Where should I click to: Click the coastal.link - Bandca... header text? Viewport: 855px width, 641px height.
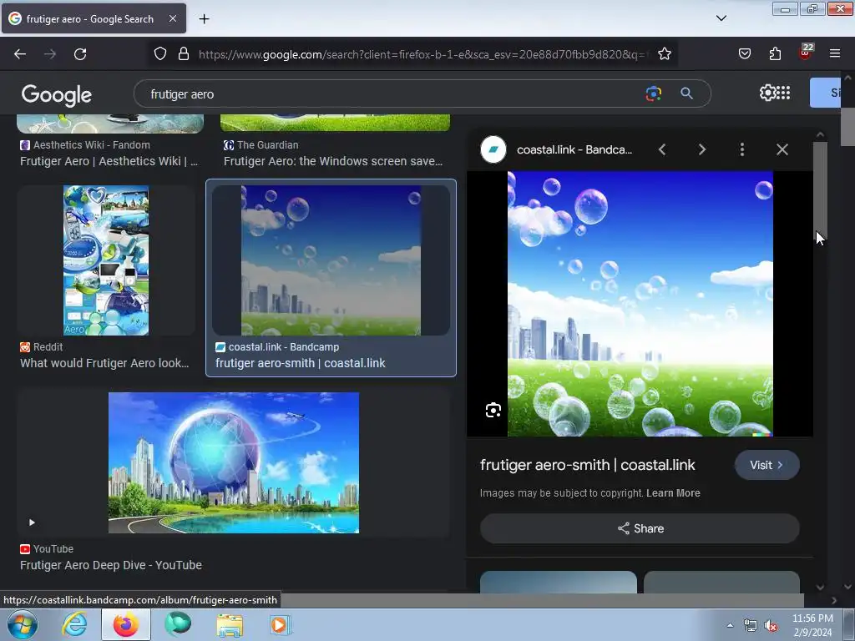click(x=574, y=149)
